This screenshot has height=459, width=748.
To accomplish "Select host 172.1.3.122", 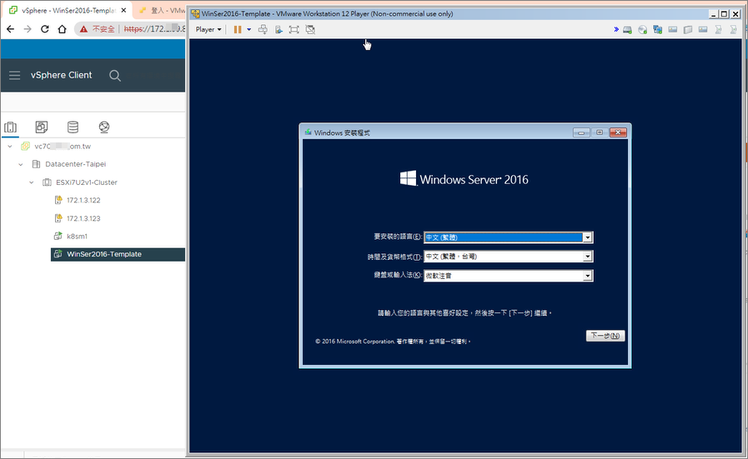I will click(83, 200).
